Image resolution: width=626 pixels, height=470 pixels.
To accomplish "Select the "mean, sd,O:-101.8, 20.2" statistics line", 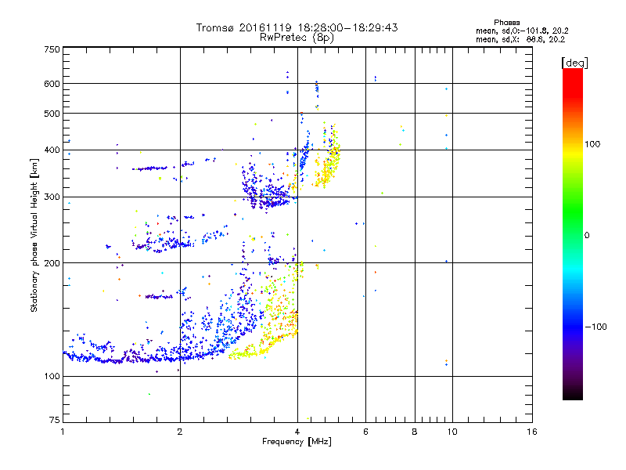I will pos(522,31).
